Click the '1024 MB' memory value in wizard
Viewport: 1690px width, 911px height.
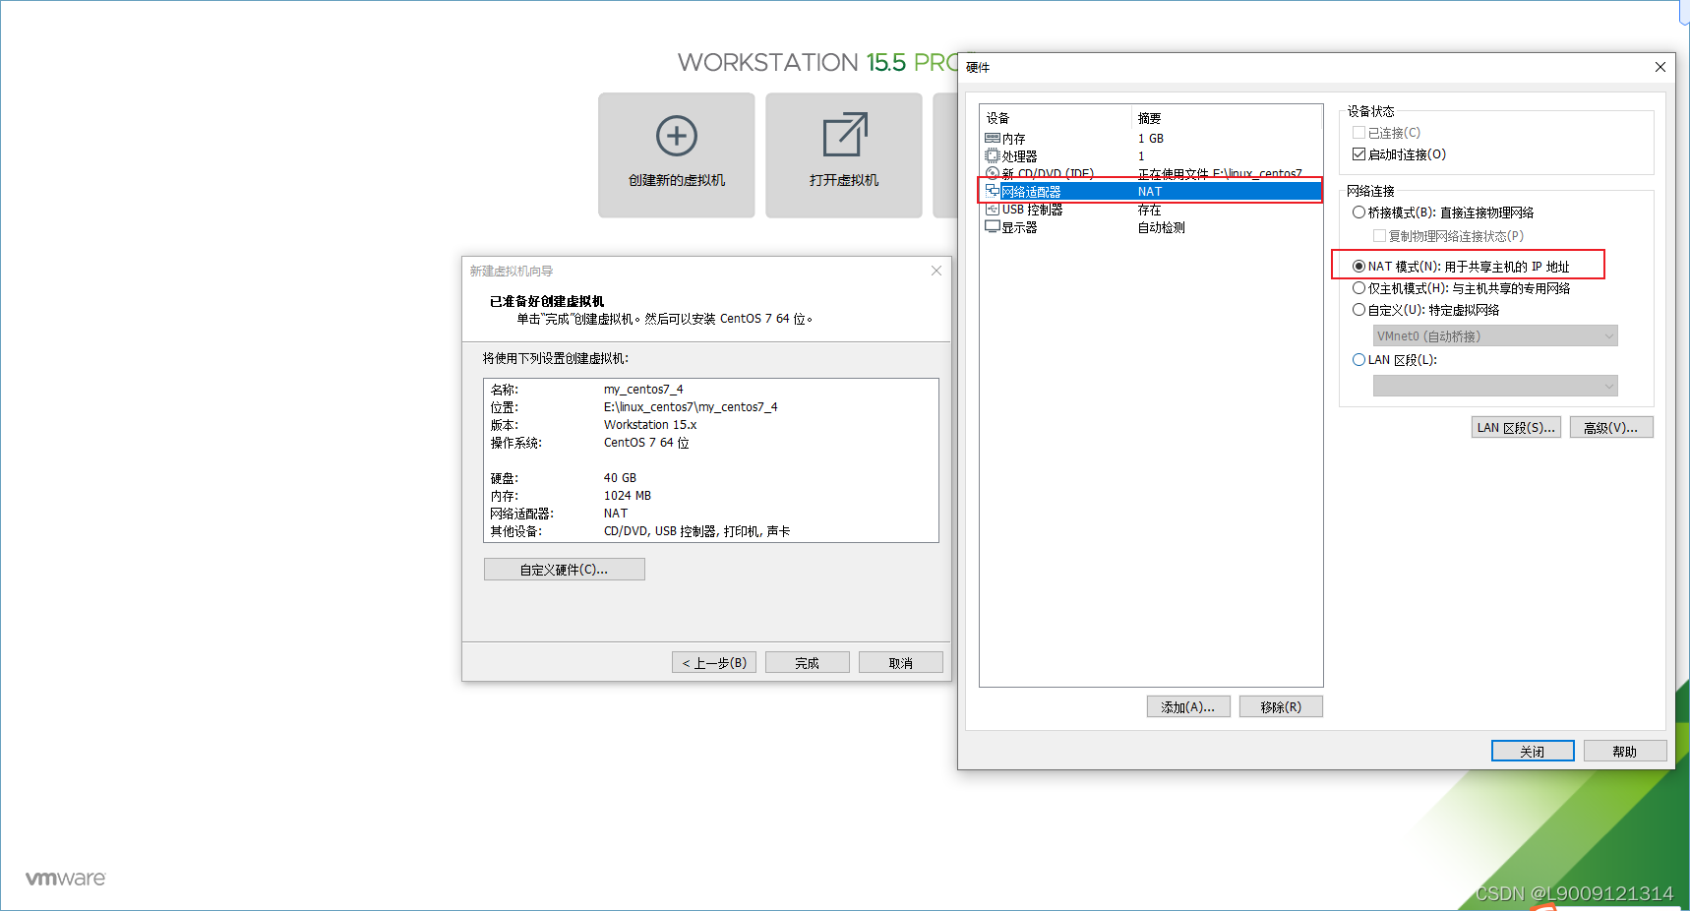pyautogui.click(x=628, y=496)
